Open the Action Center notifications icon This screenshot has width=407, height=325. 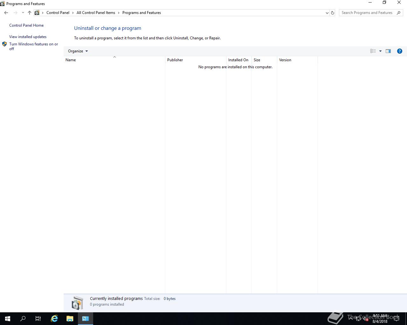397,319
